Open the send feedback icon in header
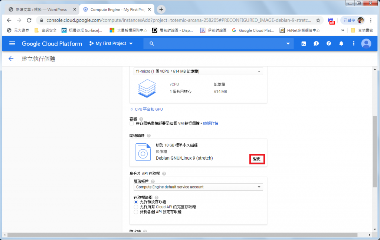 316,44
